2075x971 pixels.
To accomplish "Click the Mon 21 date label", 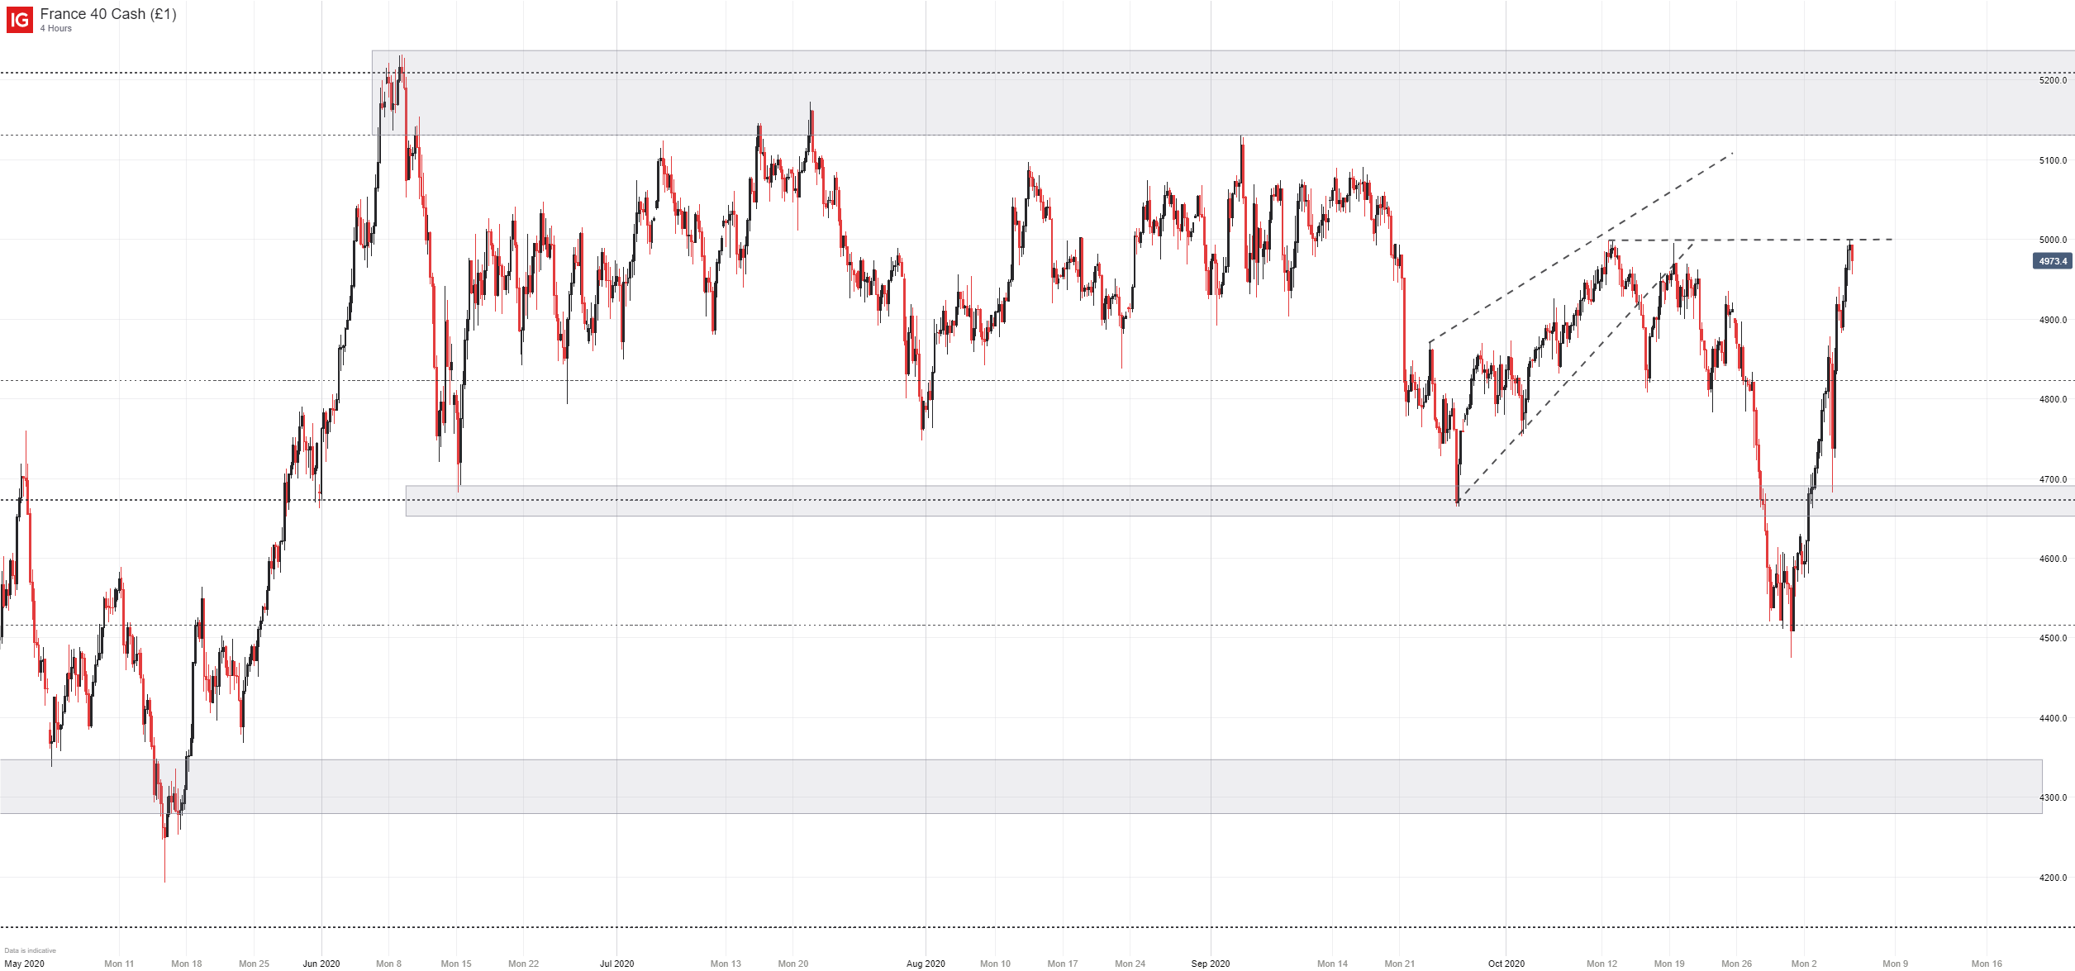I will pyautogui.click(x=1400, y=964).
